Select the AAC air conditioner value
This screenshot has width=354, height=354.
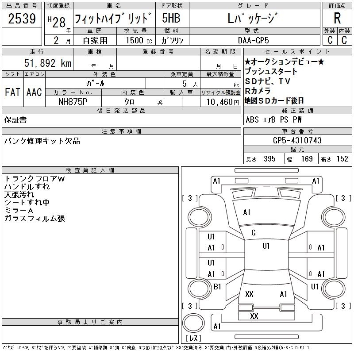34,92
